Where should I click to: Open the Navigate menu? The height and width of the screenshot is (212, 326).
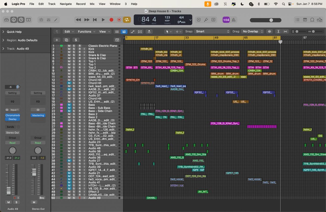point(66,4)
